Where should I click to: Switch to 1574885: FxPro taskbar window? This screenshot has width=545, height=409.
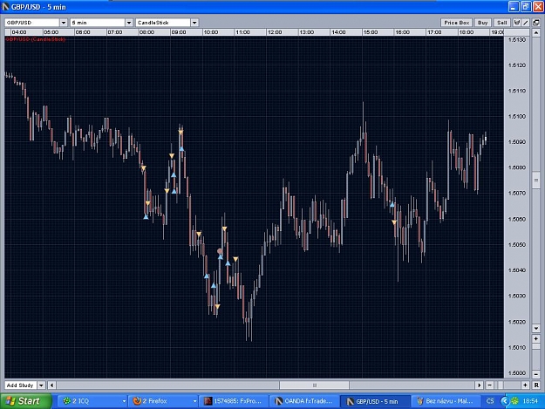click(x=234, y=401)
